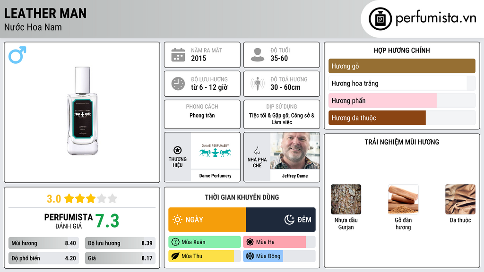Click the Mùa Đông season bar
The height and width of the screenshot is (272, 484).
point(279,256)
